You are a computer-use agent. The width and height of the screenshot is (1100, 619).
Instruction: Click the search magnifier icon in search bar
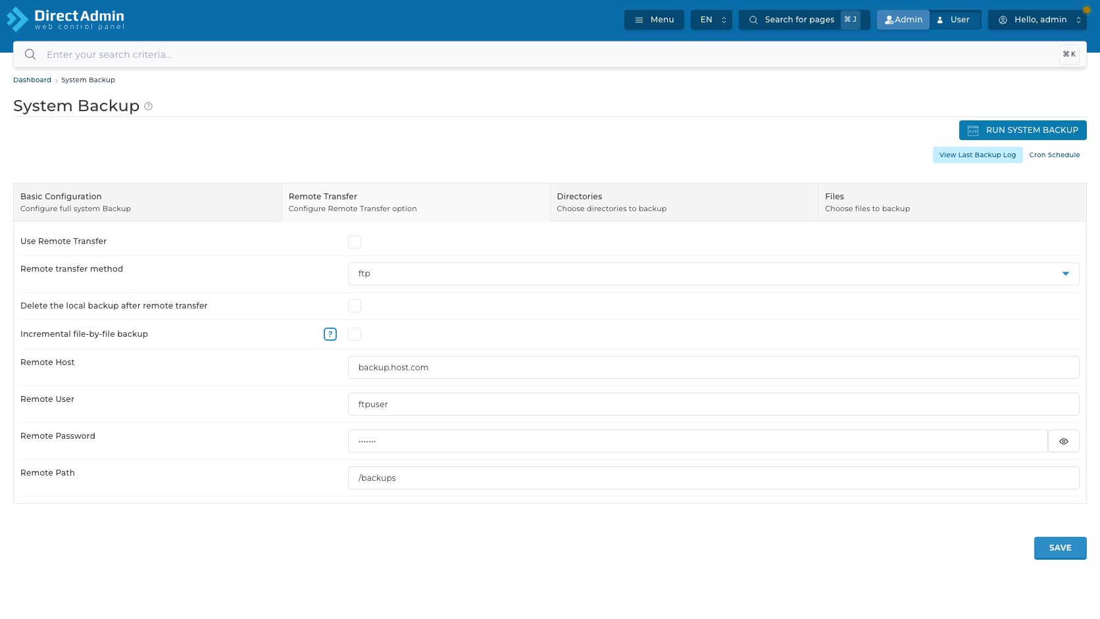tap(30, 55)
